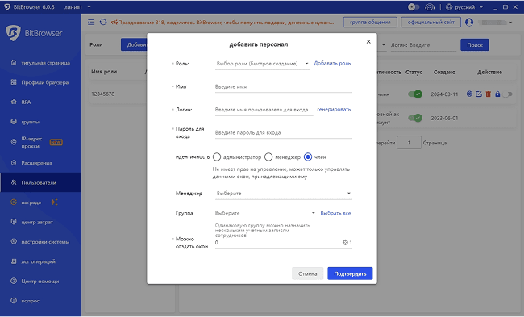Click the refresh icon in top toolbar
Screen dimensions: 524x317
[x=103, y=22]
